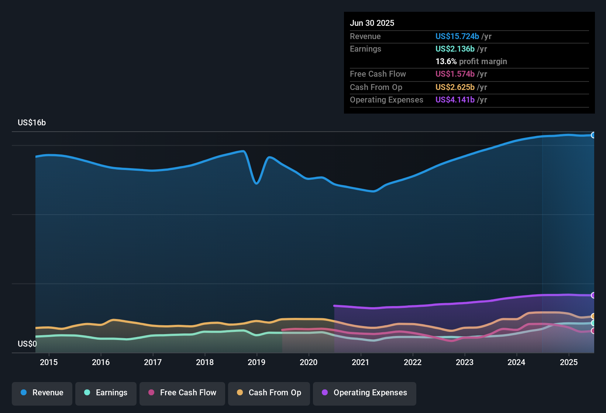Click the 13.6% profit margin row
This screenshot has width=606, height=413.
click(471, 62)
